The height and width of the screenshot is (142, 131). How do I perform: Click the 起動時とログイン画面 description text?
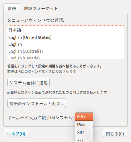coord(58,92)
